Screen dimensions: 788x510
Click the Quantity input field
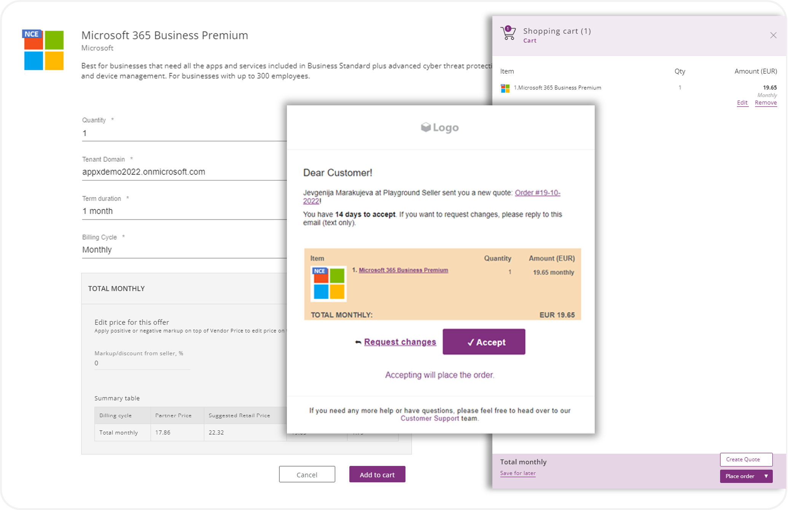[x=184, y=133]
